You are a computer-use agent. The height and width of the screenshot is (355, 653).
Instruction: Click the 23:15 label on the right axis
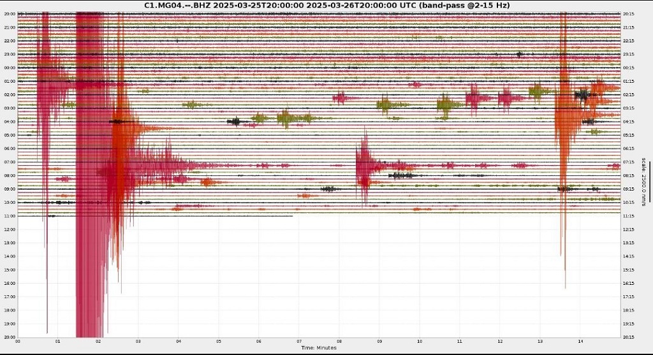(628, 55)
